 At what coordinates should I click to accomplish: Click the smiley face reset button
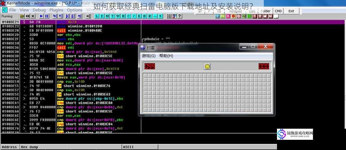[x=207, y=66]
